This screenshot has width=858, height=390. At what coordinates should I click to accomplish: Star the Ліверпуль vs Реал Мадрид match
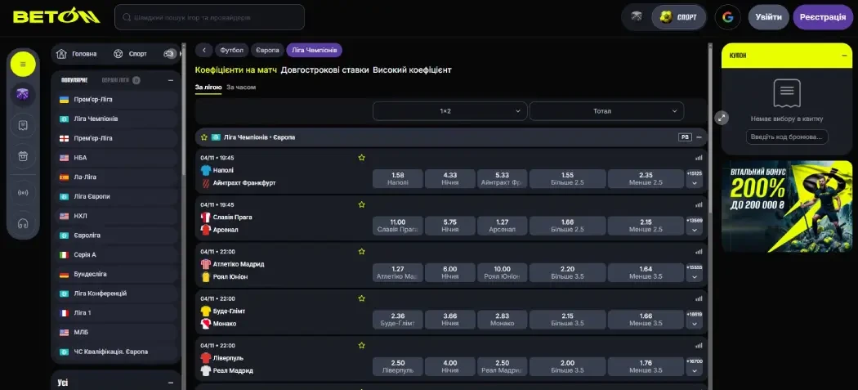(x=361, y=346)
